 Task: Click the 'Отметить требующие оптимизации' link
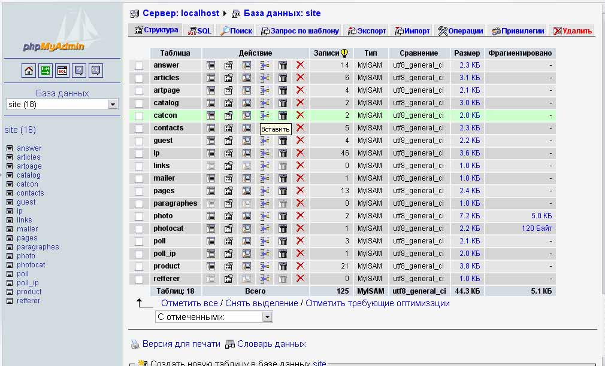pos(377,304)
